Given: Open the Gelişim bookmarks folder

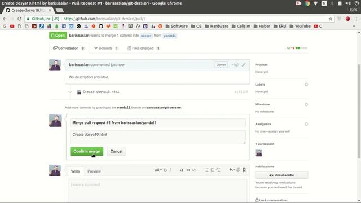Looking at the screenshot, I should (x=241, y=27).
